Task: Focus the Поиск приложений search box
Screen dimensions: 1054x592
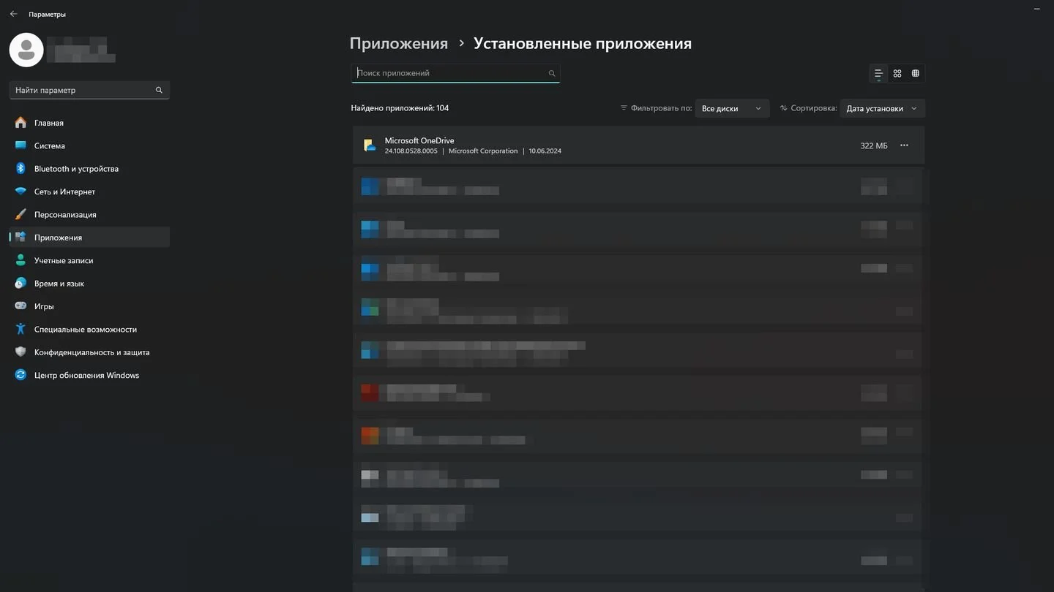Action: [455, 73]
